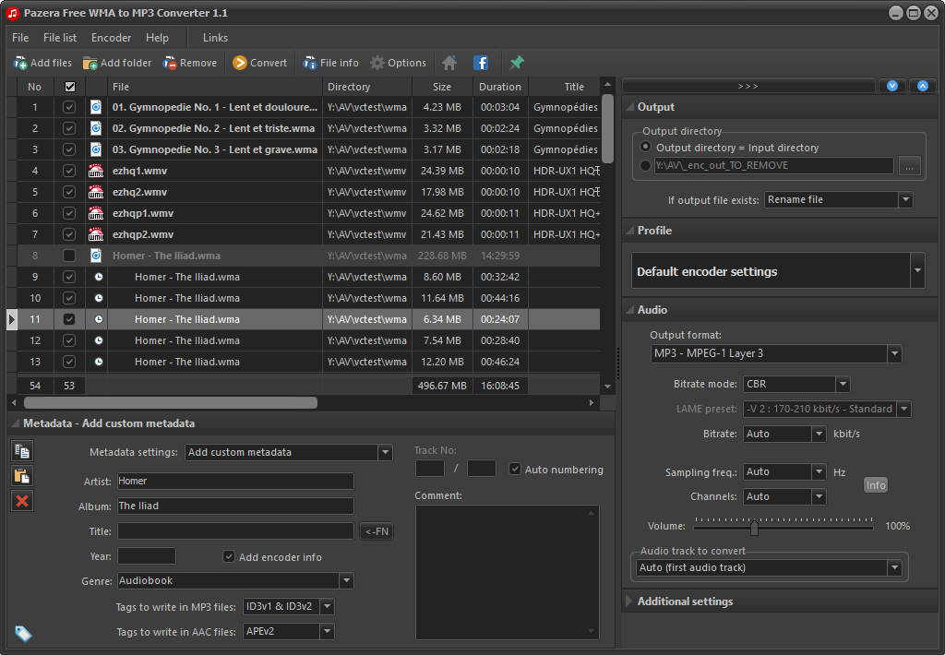Click the WMV icon for ezhqp2.wmv
This screenshot has width=945, height=655.
pos(96,234)
